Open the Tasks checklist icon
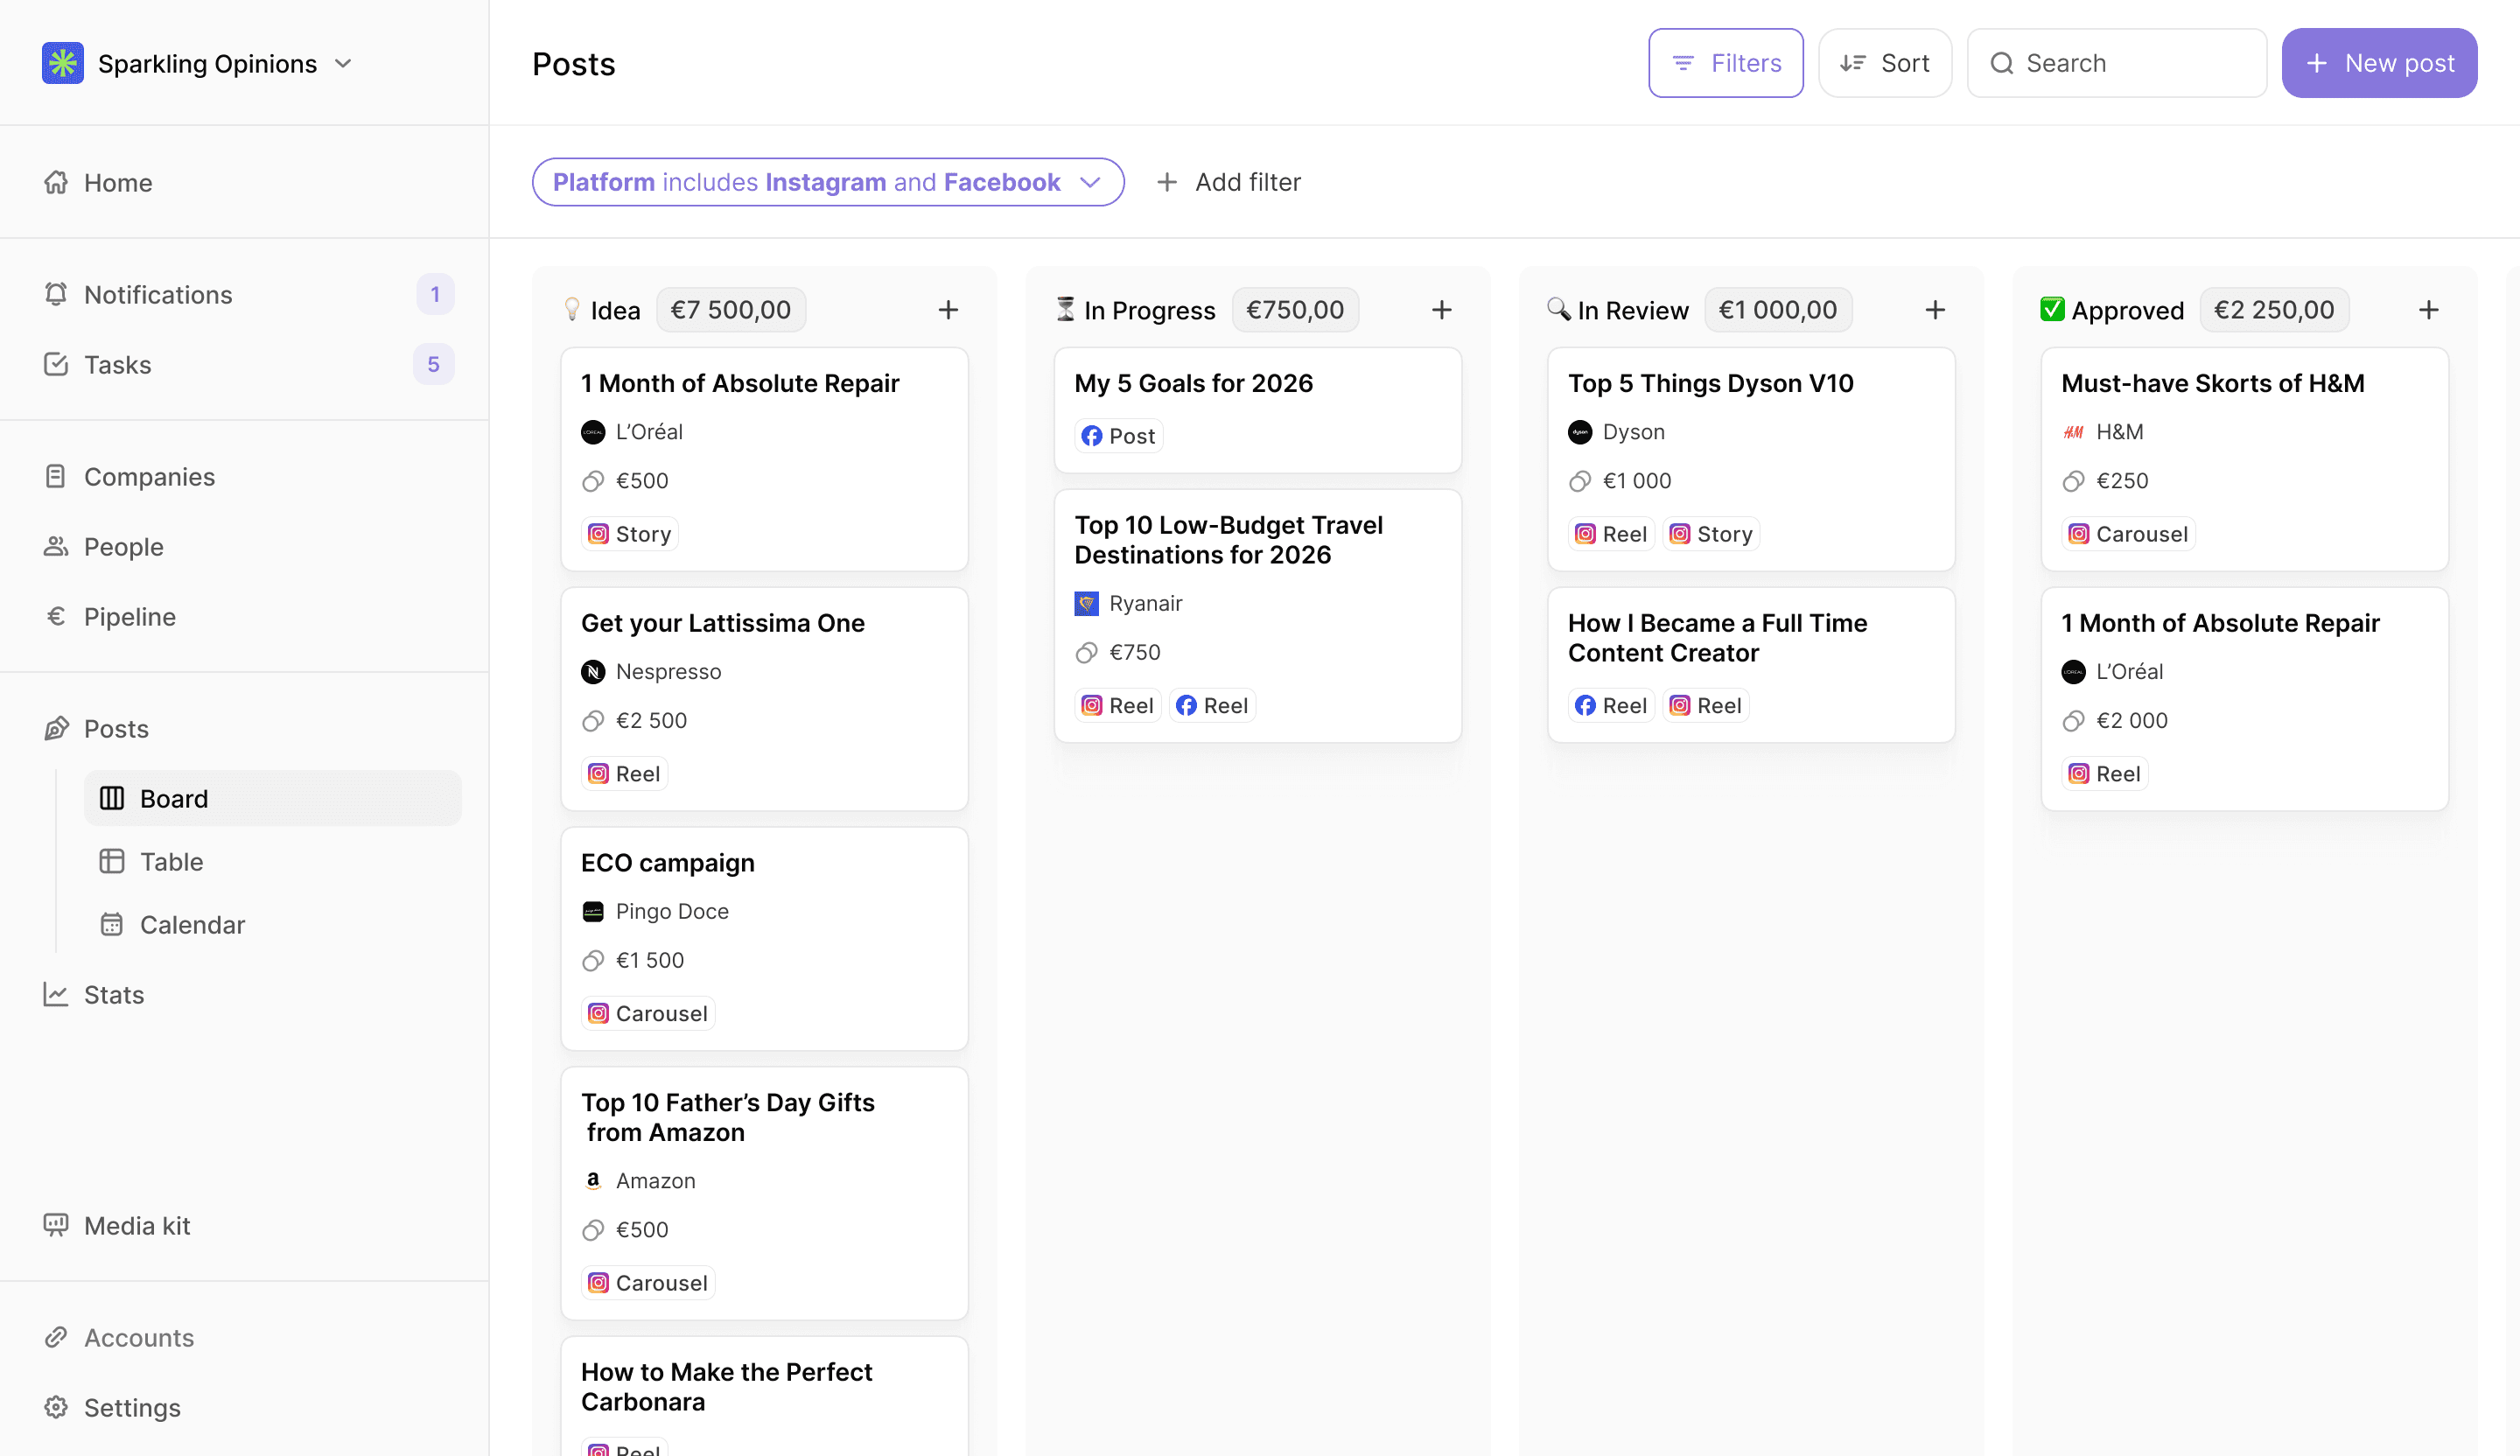Screen dimensions: 2520x1456 click(x=57, y=364)
